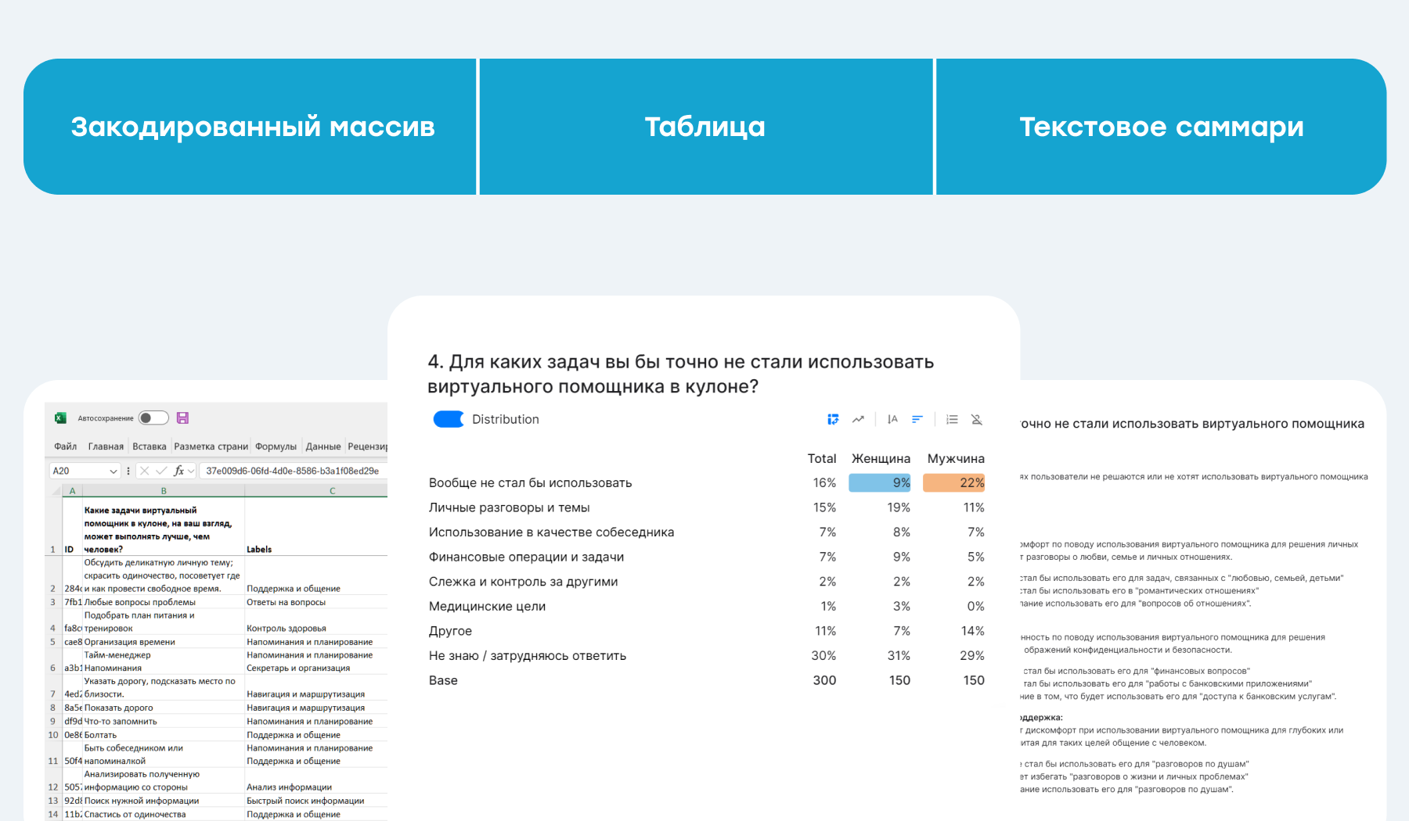Switch to the Формулы ribbon tab
Screen dimensions: 1409x821
coord(276,446)
